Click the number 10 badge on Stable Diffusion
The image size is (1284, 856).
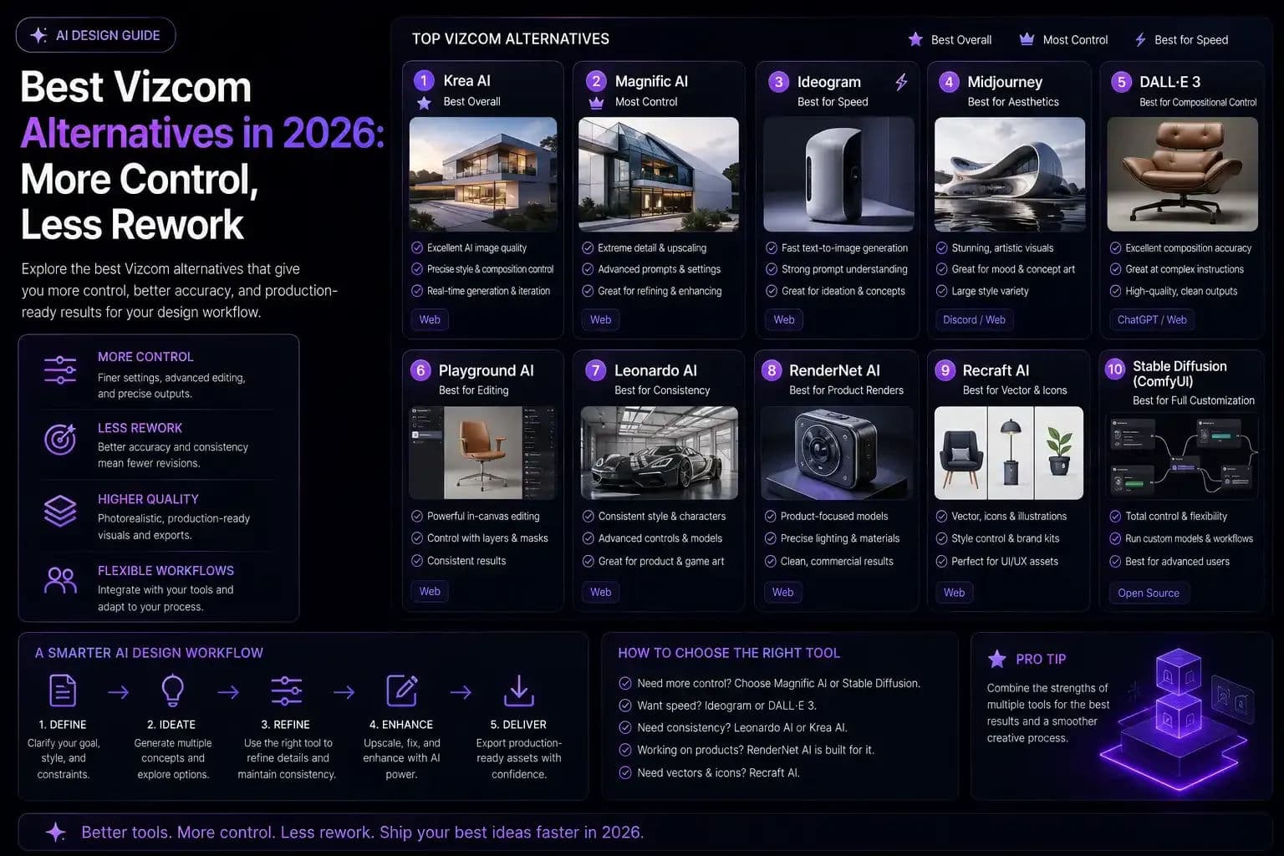tap(1115, 369)
